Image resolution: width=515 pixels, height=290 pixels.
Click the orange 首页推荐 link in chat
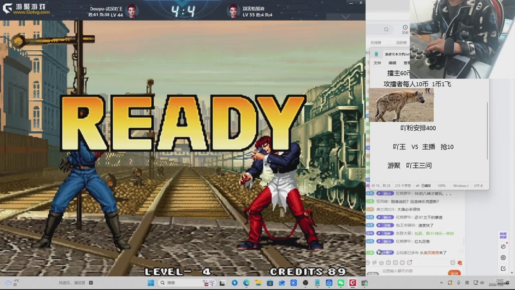(430, 253)
